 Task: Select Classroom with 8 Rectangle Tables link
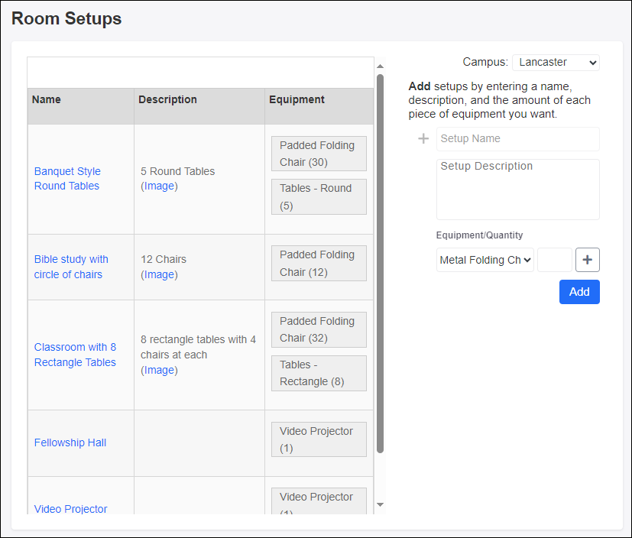pyautogui.click(x=75, y=355)
